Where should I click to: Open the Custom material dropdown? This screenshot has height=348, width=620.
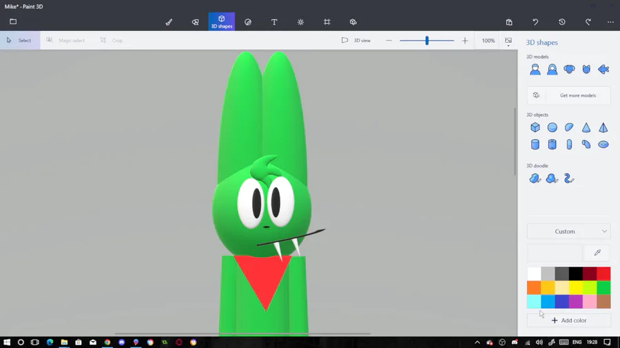pyautogui.click(x=568, y=231)
